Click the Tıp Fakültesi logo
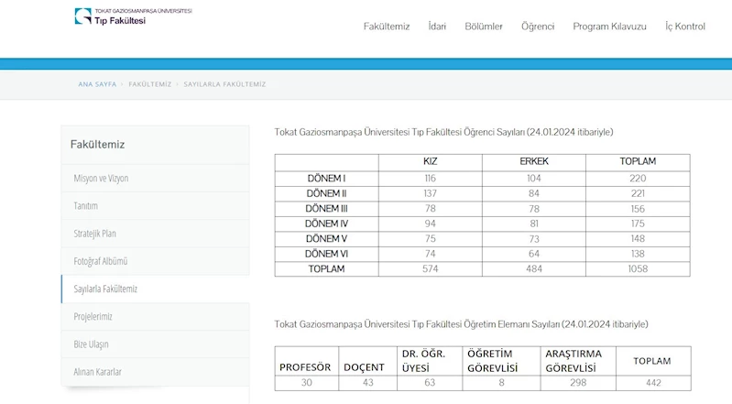Screen dimensions: 732x404 [133, 16]
